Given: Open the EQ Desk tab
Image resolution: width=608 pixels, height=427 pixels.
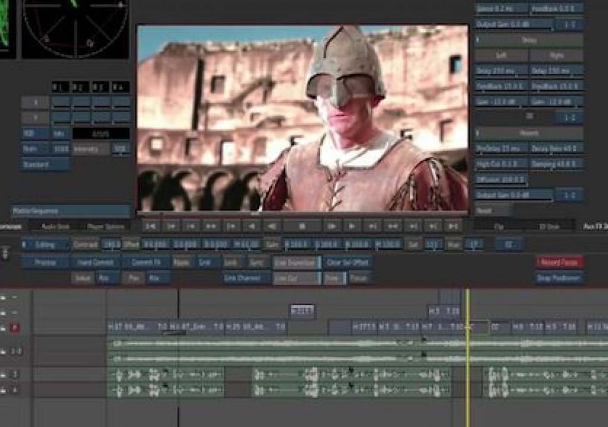Looking at the screenshot, I should point(549,227).
